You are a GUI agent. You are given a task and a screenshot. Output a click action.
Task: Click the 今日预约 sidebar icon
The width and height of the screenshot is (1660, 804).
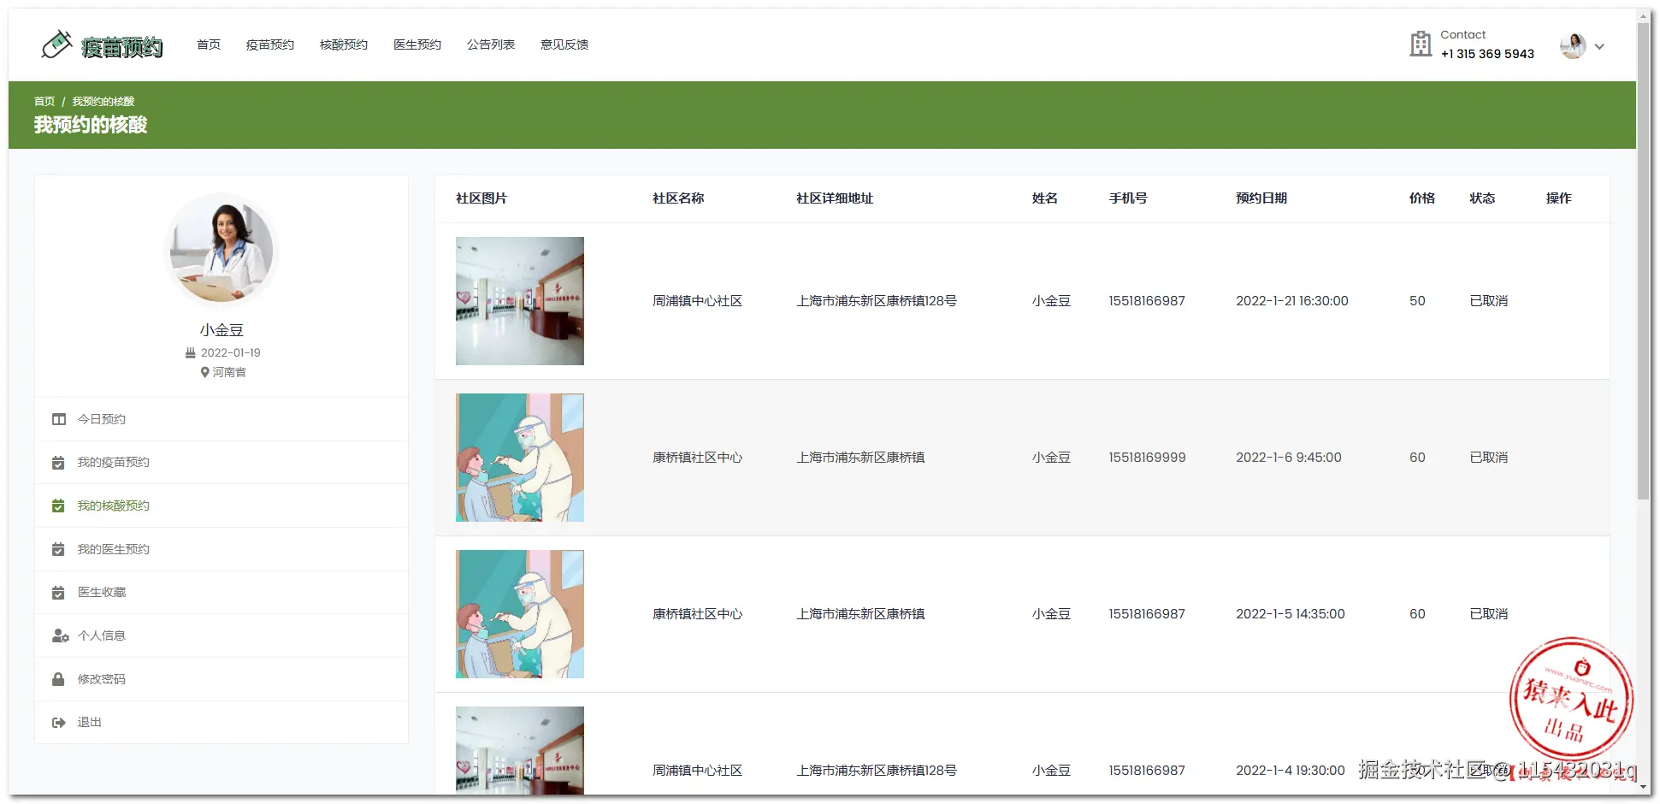click(59, 419)
